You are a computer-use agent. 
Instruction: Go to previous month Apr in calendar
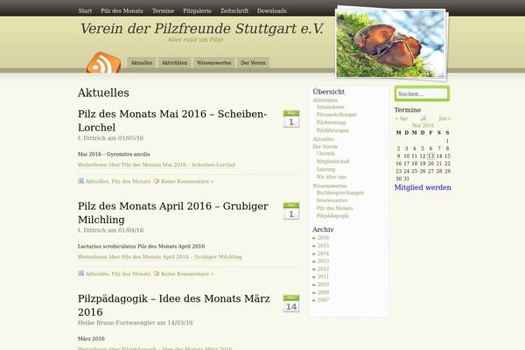[x=402, y=118]
